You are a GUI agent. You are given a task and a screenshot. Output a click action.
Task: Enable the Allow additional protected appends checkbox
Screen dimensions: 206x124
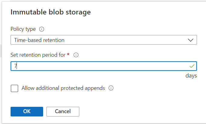click(x=14, y=88)
